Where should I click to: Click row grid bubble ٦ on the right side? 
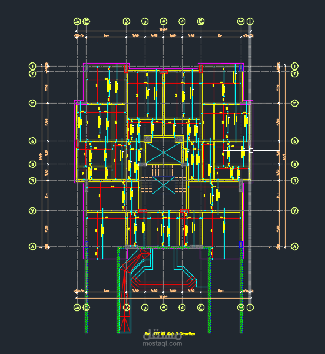[295, 181]
